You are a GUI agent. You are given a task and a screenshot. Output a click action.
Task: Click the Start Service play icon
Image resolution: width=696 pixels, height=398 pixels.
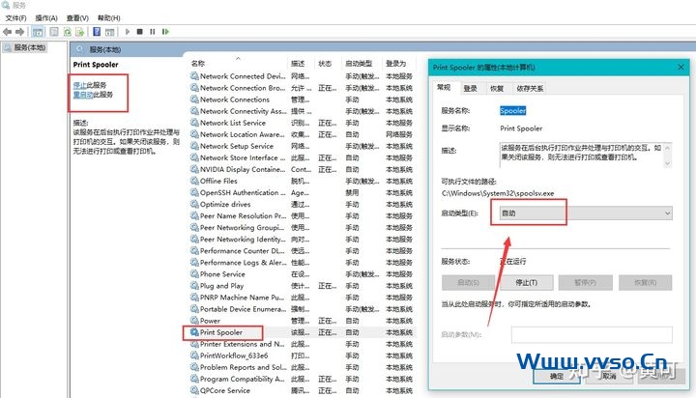pos(127,31)
